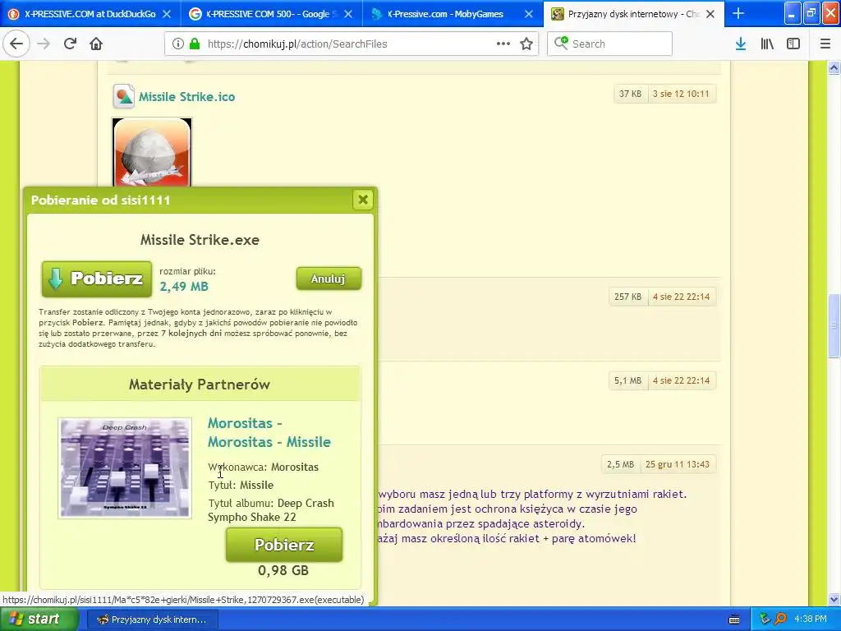Click the address bar URL field

tap(350, 44)
